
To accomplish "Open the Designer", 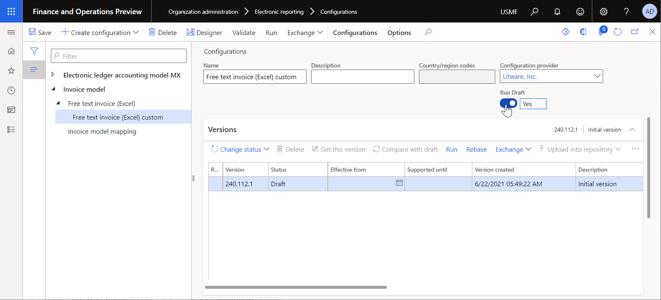I will tap(204, 32).
